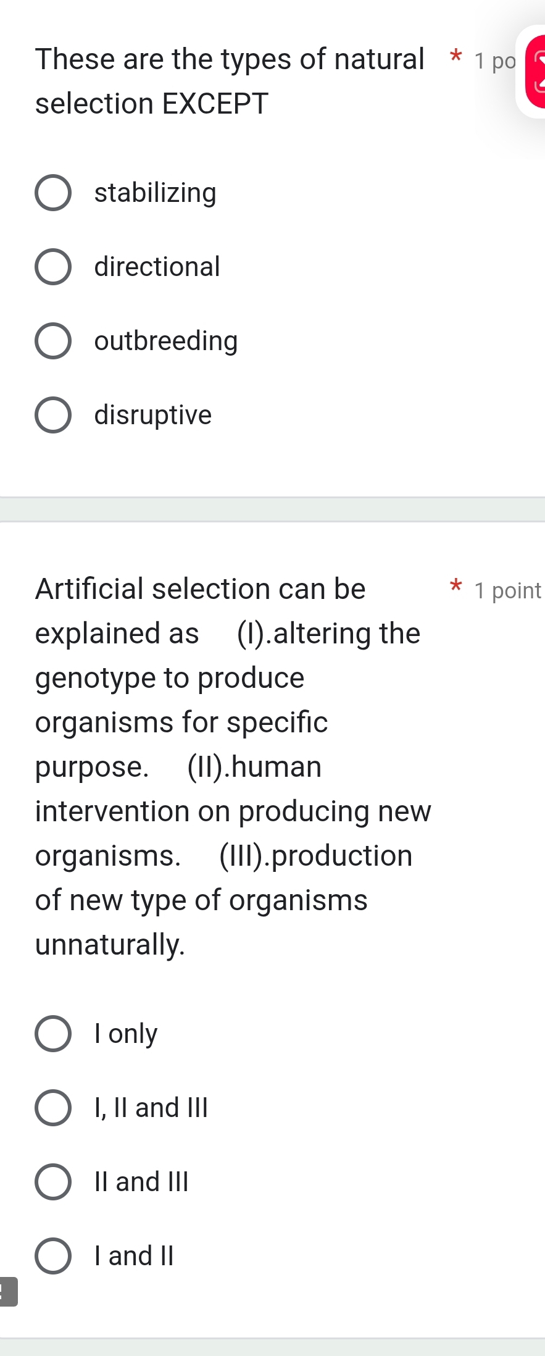
Task: Click the circle next to stabilizing
Action: pos(54,192)
